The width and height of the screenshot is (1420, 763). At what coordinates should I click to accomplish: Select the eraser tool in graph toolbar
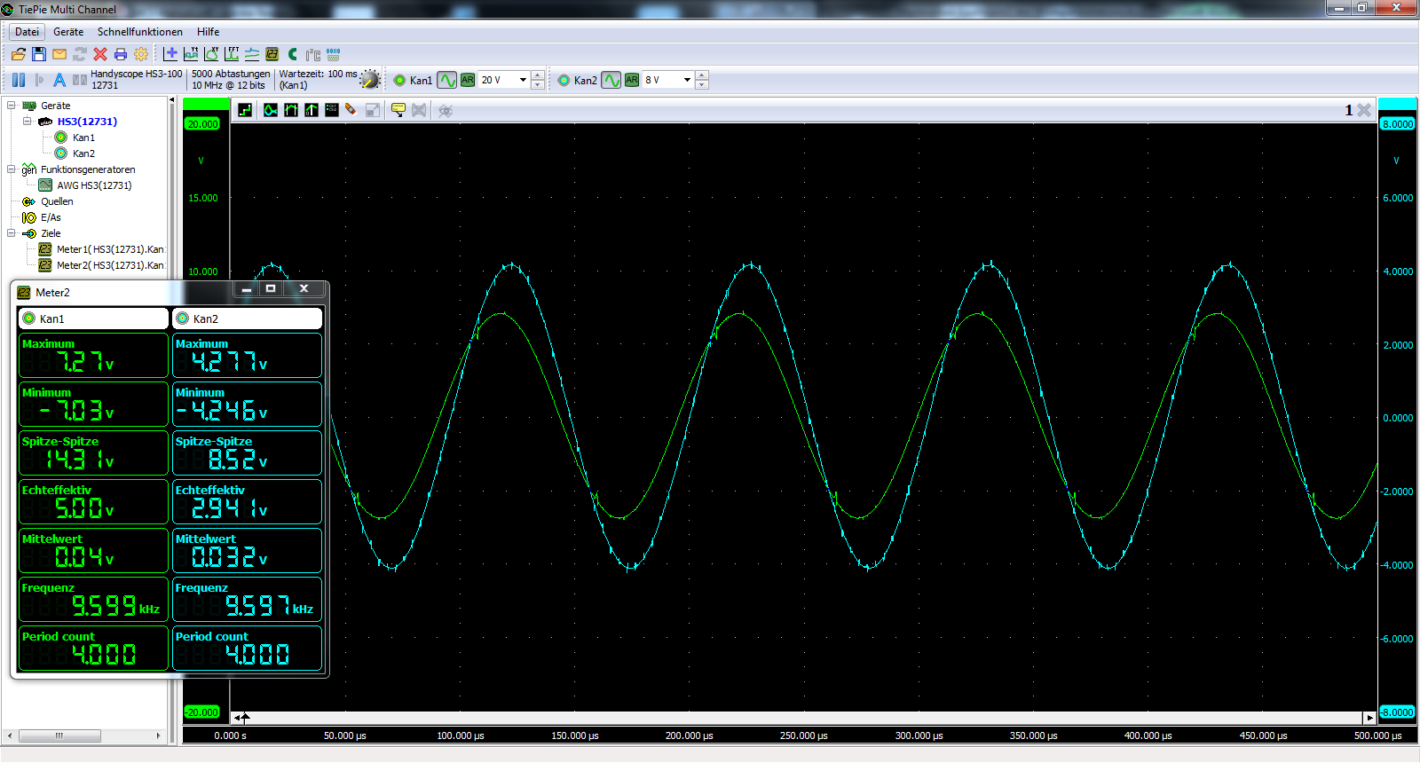351,110
